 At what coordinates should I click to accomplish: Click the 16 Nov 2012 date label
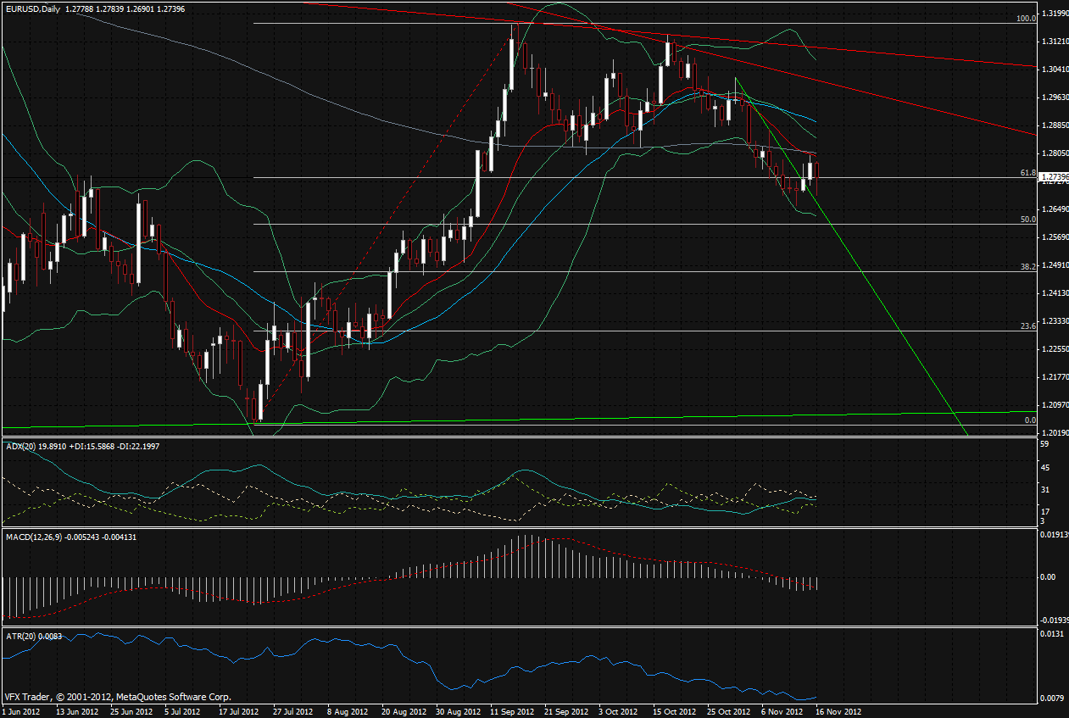pos(838,711)
